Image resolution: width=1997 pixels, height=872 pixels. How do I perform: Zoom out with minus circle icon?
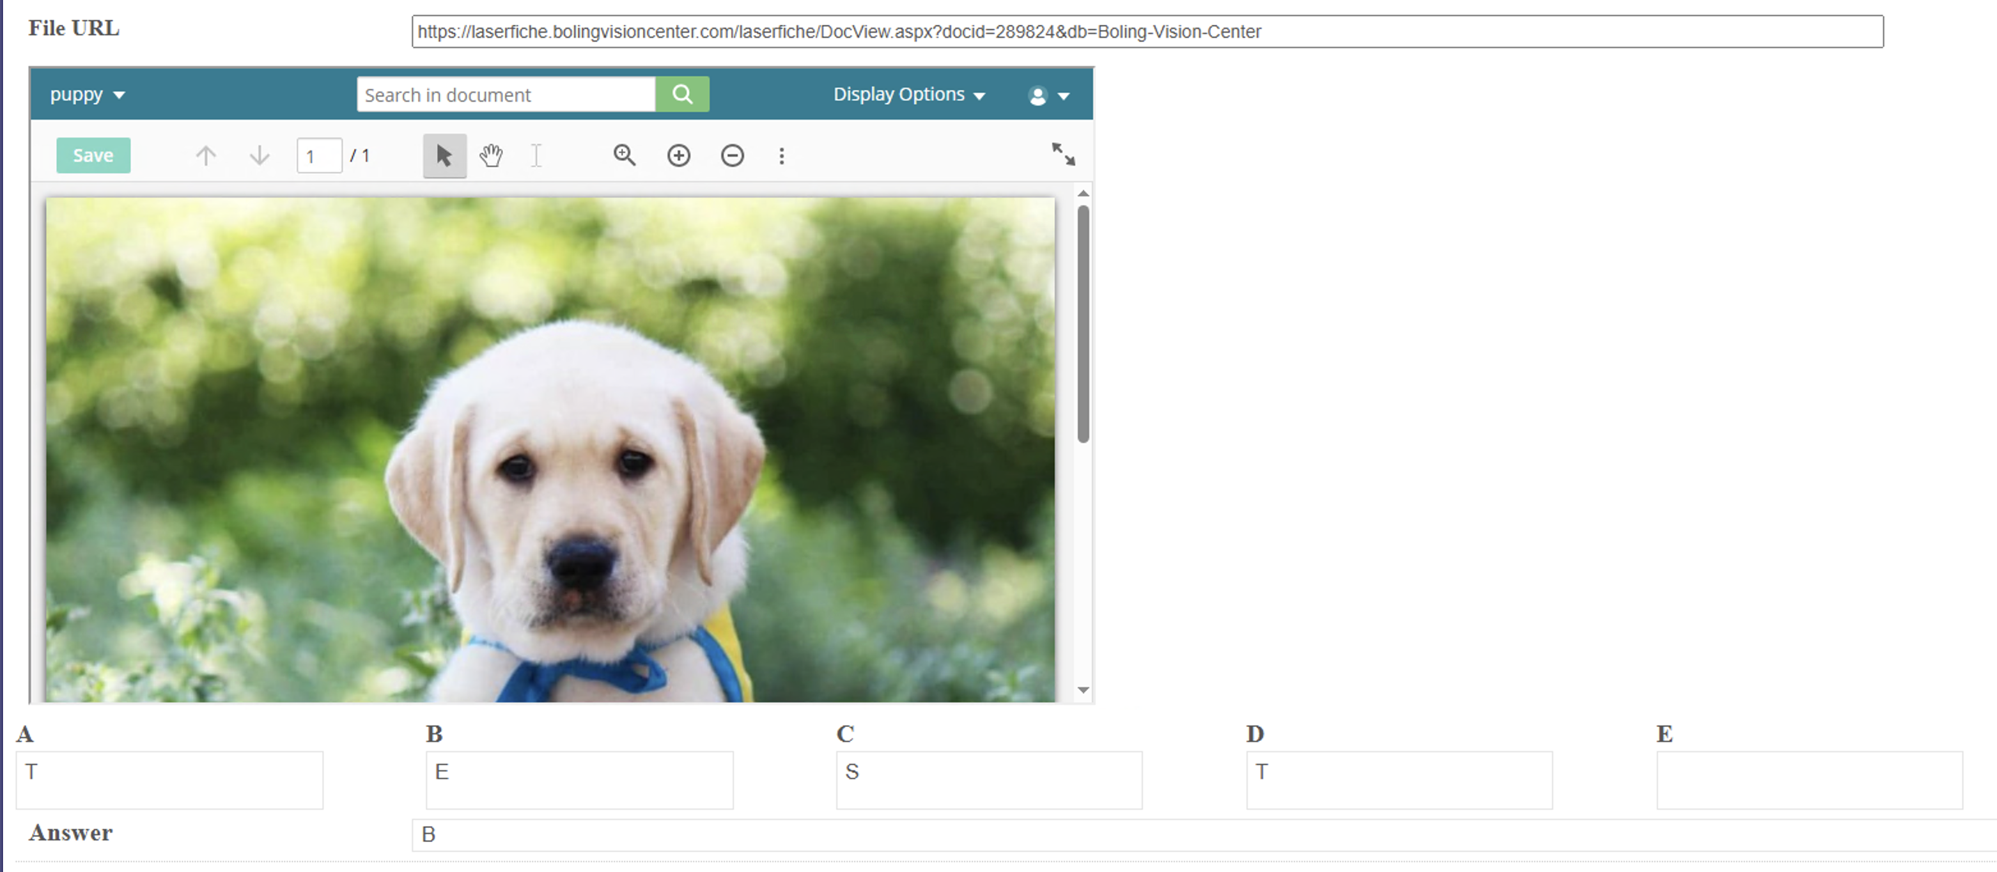732,156
